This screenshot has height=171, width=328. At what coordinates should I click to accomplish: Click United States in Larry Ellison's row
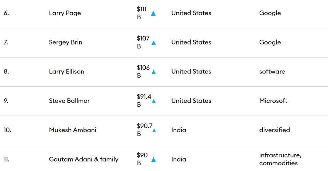click(191, 72)
